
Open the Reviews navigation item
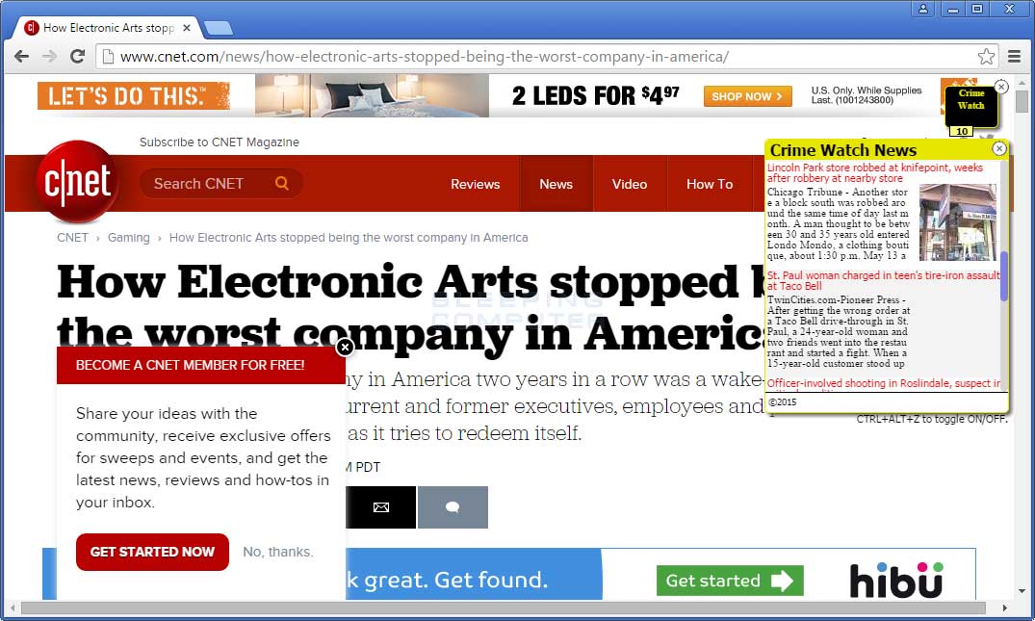[476, 184]
